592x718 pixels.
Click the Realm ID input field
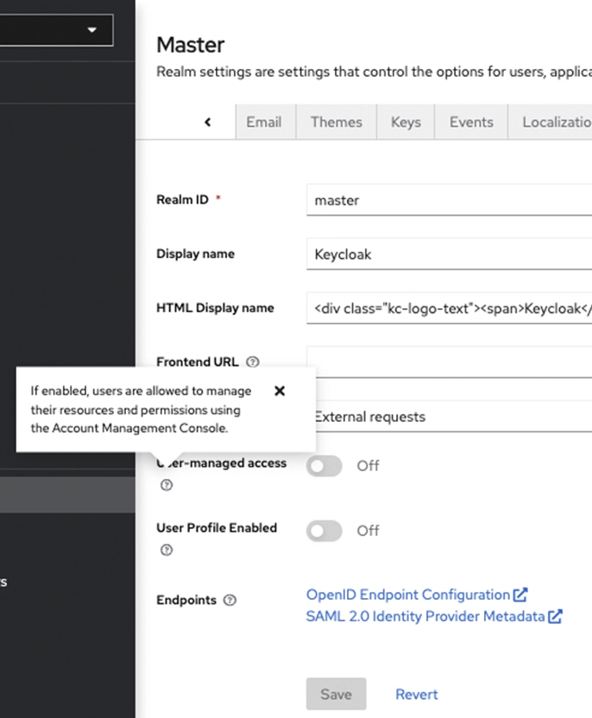449,200
